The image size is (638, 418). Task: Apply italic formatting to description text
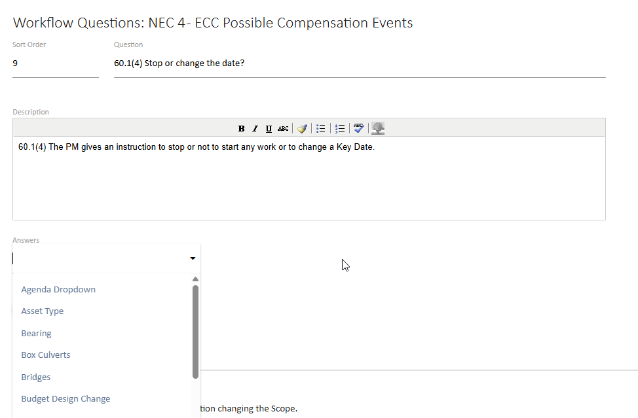click(x=254, y=128)
